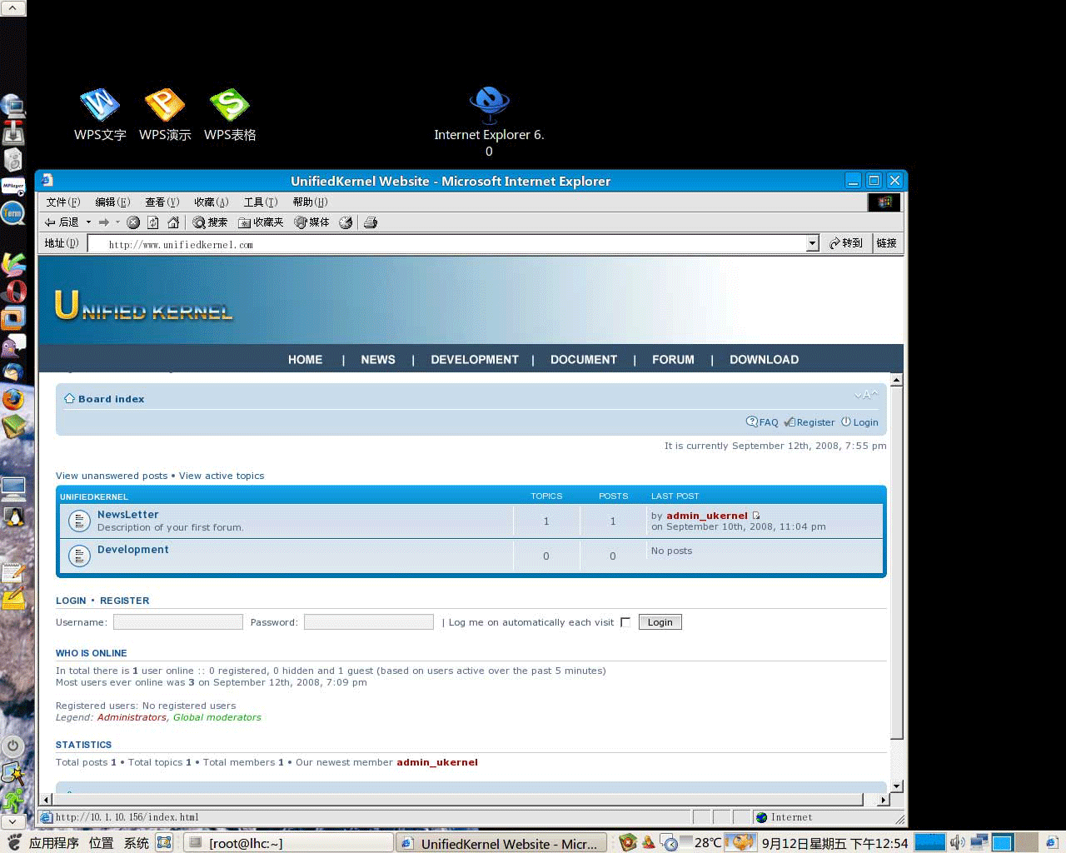Open the WPS文字 desktop icon
Viewport: 1066px width, 853px height.
tap(100, 114)
